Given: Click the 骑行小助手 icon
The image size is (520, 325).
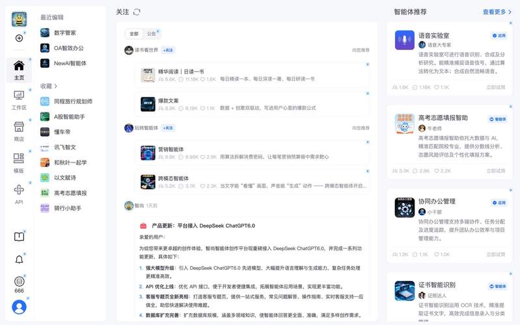Looking at the screenshot, I should [45, 208].
